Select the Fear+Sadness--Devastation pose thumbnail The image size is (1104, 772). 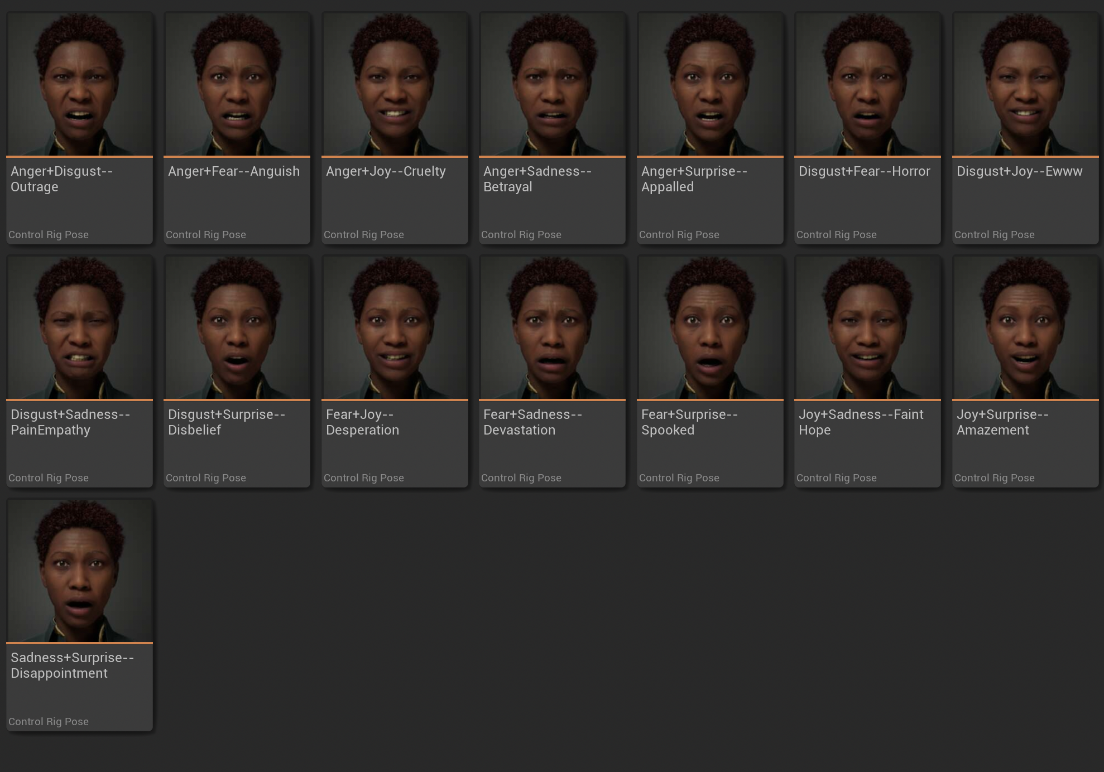(552, 327)
